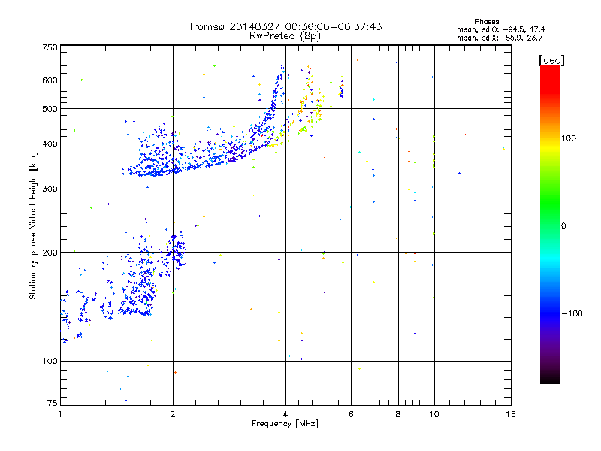601x451 pixels.
Task: Click the x-axis tick label '6'
Action: [x=351, y=414]
